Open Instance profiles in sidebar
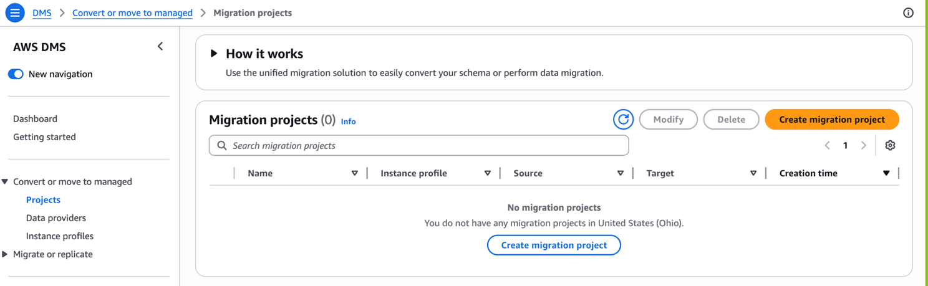928x286 pixels. point(60,236)
